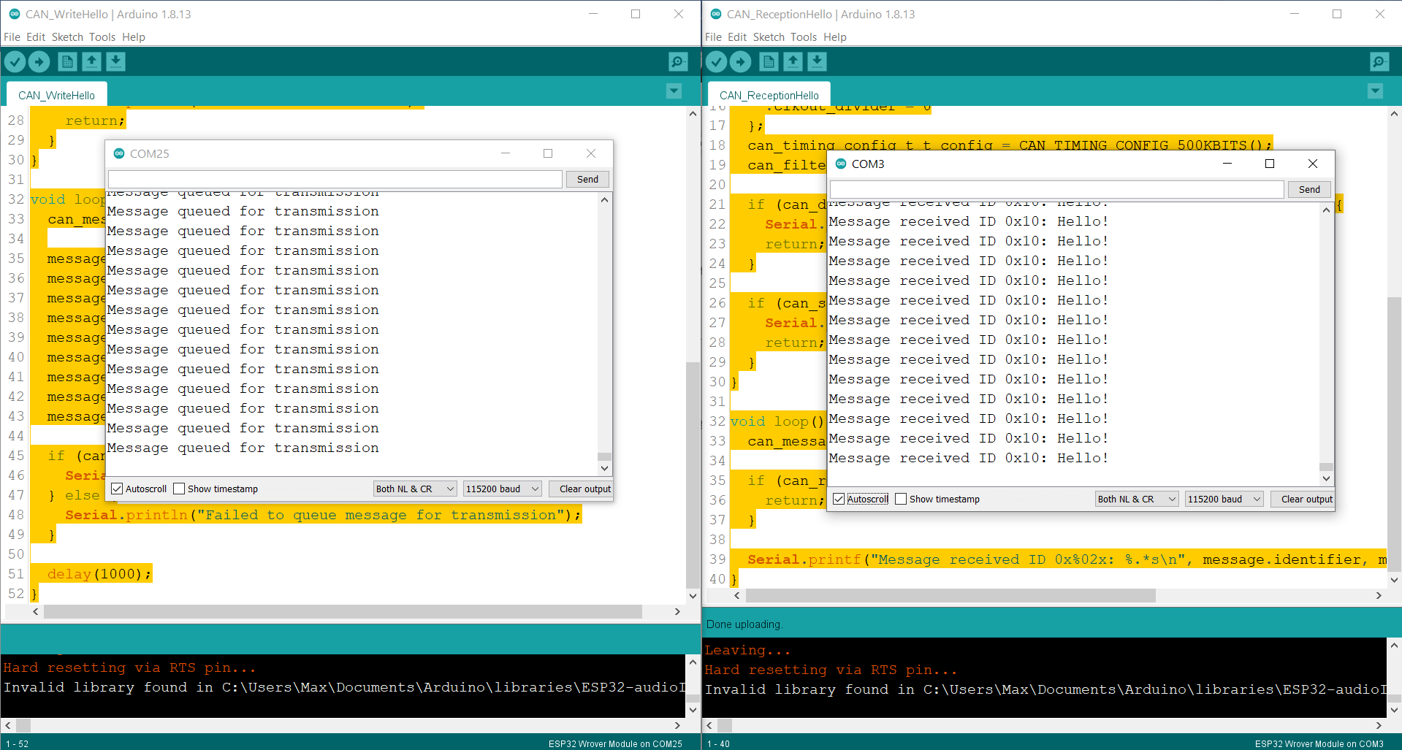Viewport: 1402px width, 750px height.
Task: Click horizontal scrollbar in CAN_WriteHello editor
Action: coord(343,612)
